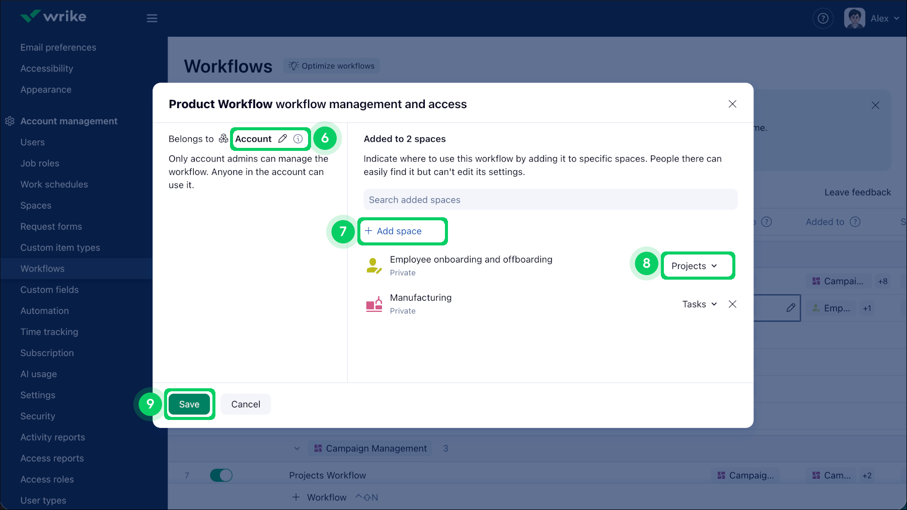Collapse the Campaign Management group

(x=297, y=448)
